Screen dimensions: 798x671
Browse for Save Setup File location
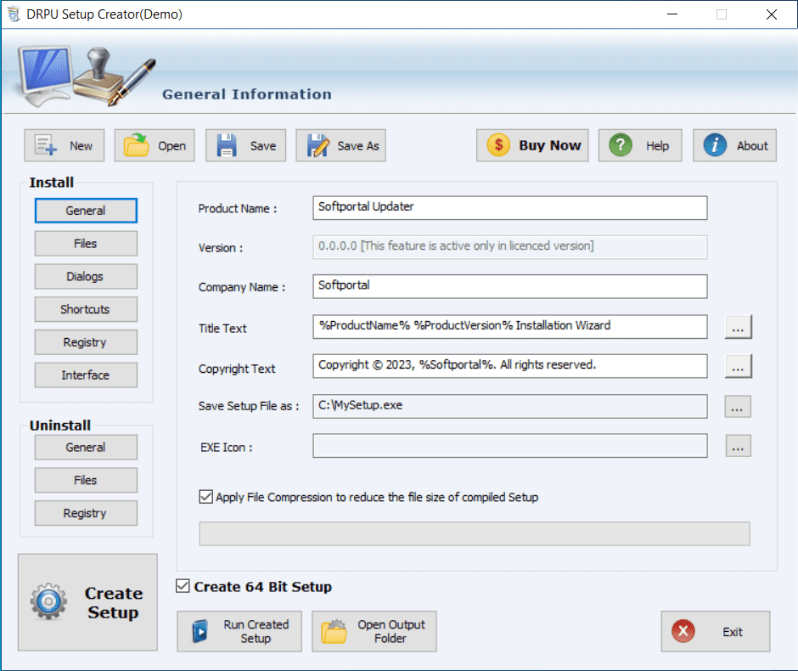point(738,406)
